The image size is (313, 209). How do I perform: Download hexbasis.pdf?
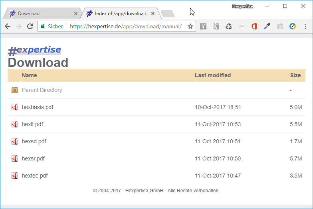point(38,107)
